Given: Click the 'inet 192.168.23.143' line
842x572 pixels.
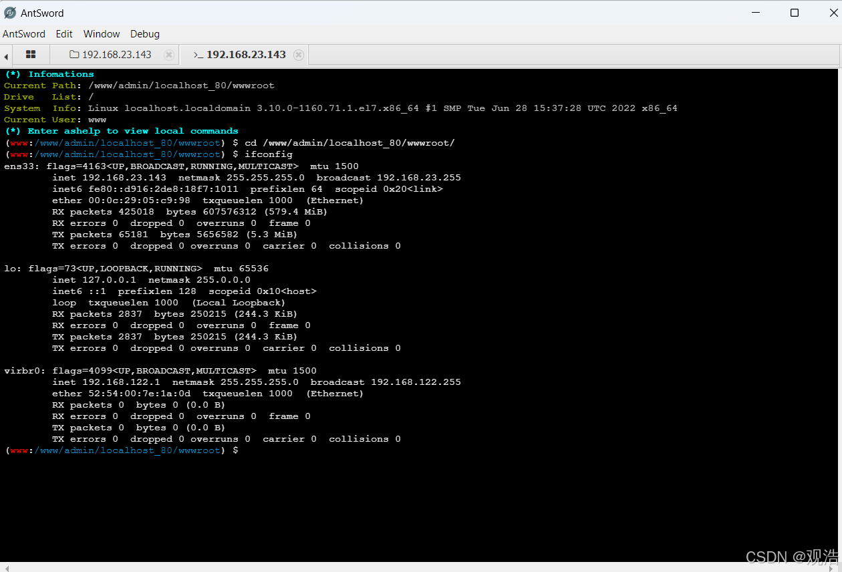Looking at the screenshot, I should pos(257,177).
